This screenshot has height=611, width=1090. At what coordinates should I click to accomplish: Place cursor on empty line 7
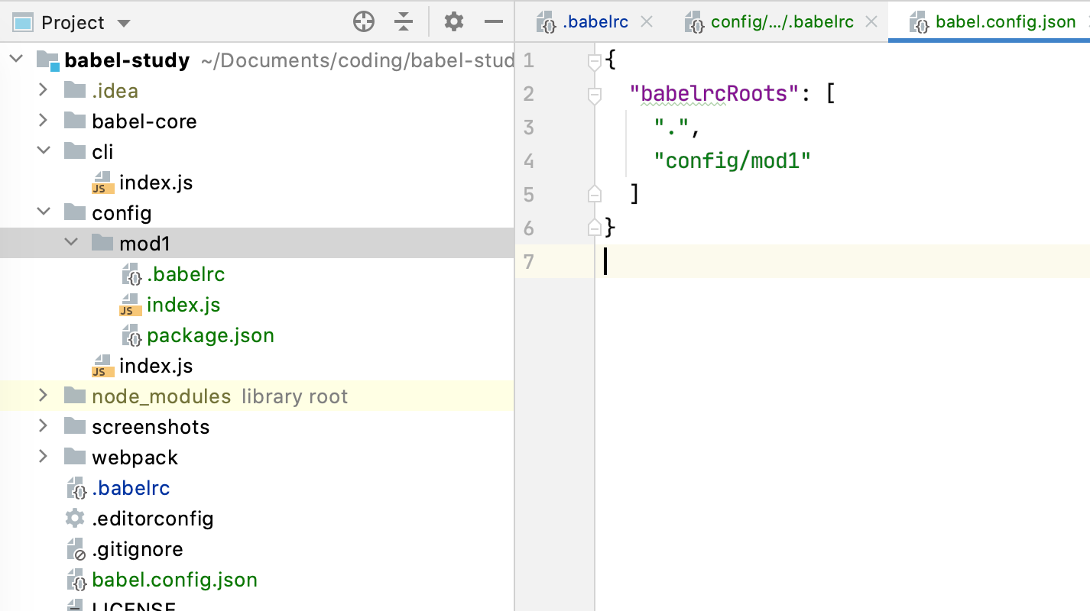coord(842,262)
